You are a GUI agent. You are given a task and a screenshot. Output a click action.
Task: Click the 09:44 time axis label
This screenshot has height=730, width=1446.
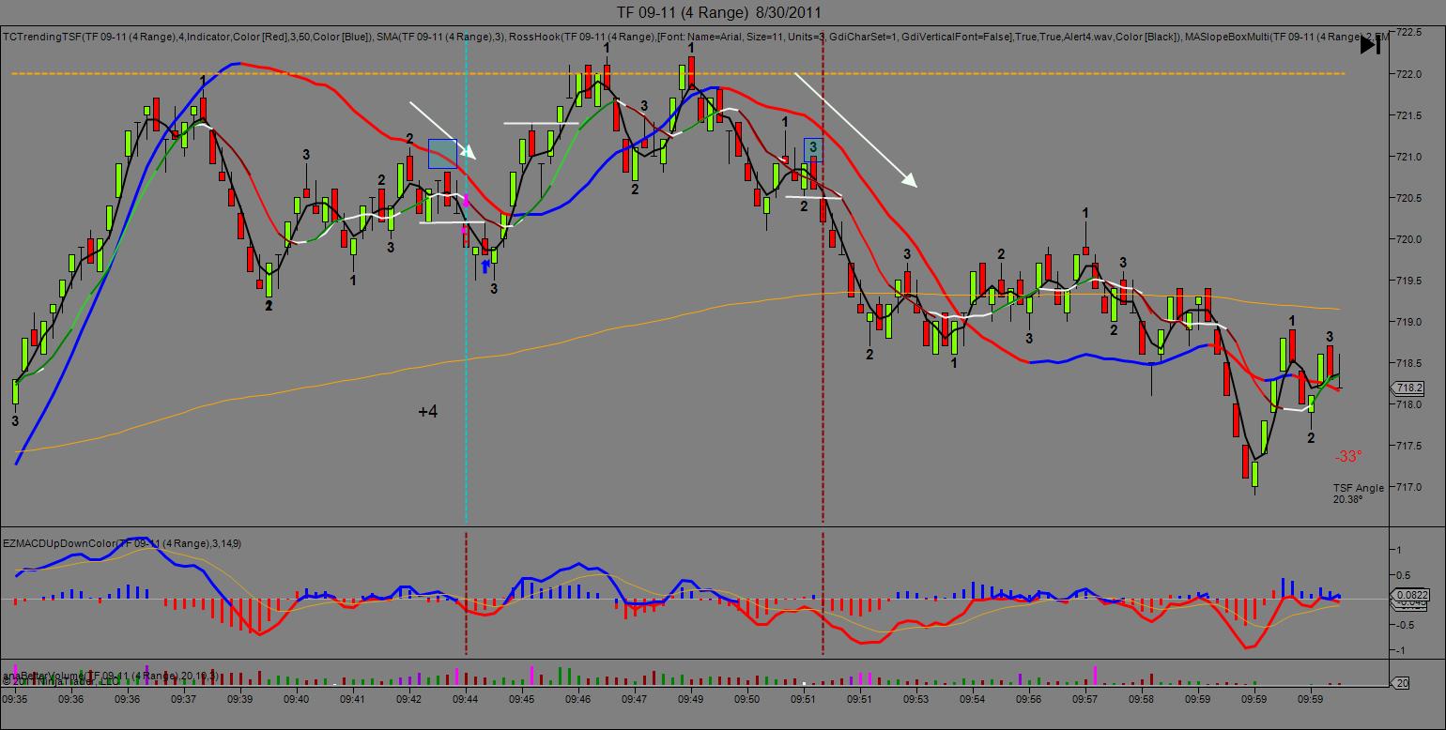(466, 699)
